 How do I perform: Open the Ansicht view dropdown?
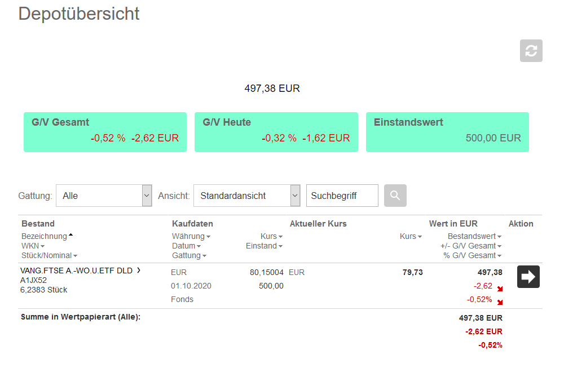246,196
